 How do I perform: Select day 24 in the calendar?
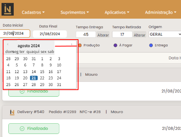[59, 78]
